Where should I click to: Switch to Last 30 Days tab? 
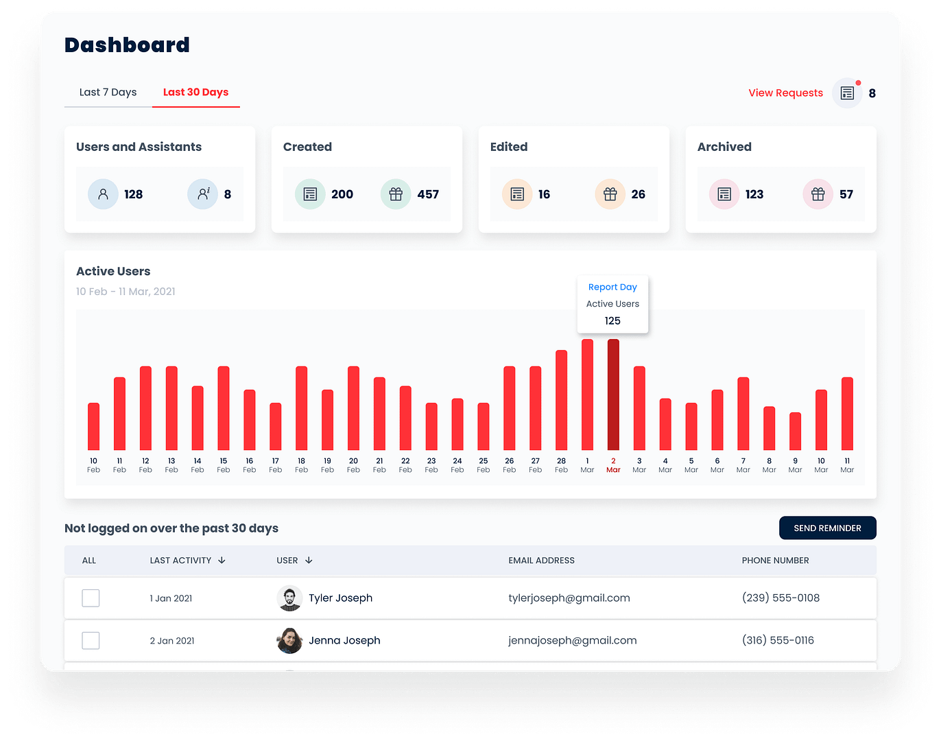pyautogui.click(x=195, y=92)
